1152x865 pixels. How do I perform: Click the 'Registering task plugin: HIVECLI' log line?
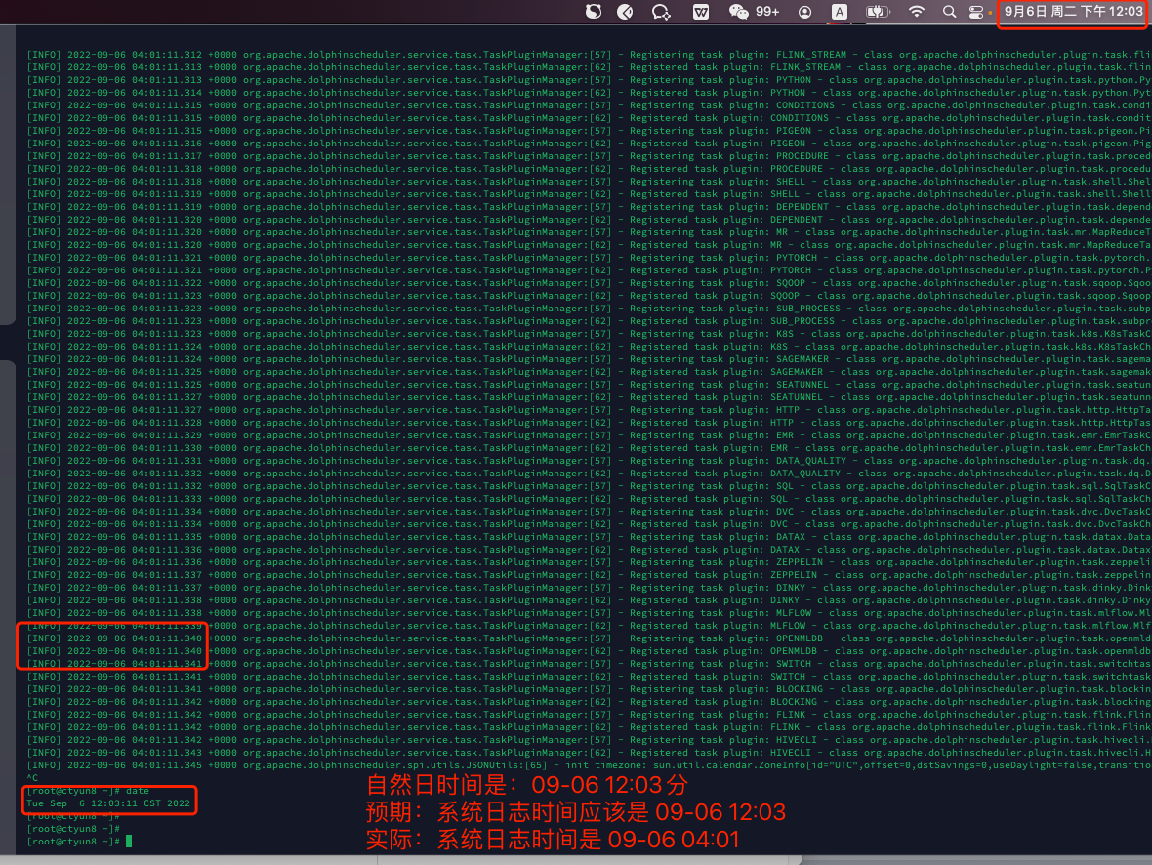pyautogui.click(x=590, y=740)
